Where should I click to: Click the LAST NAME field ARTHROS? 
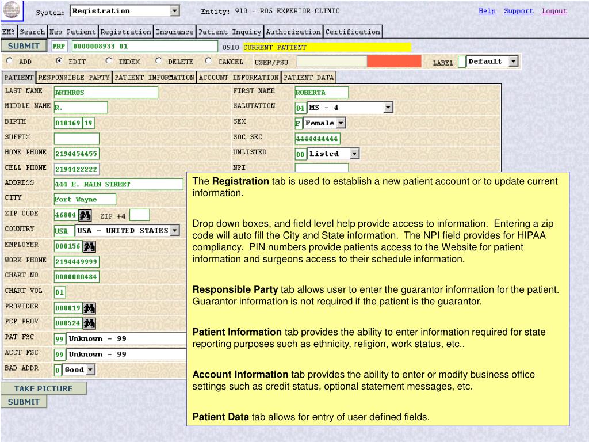[x=106, y=93]
